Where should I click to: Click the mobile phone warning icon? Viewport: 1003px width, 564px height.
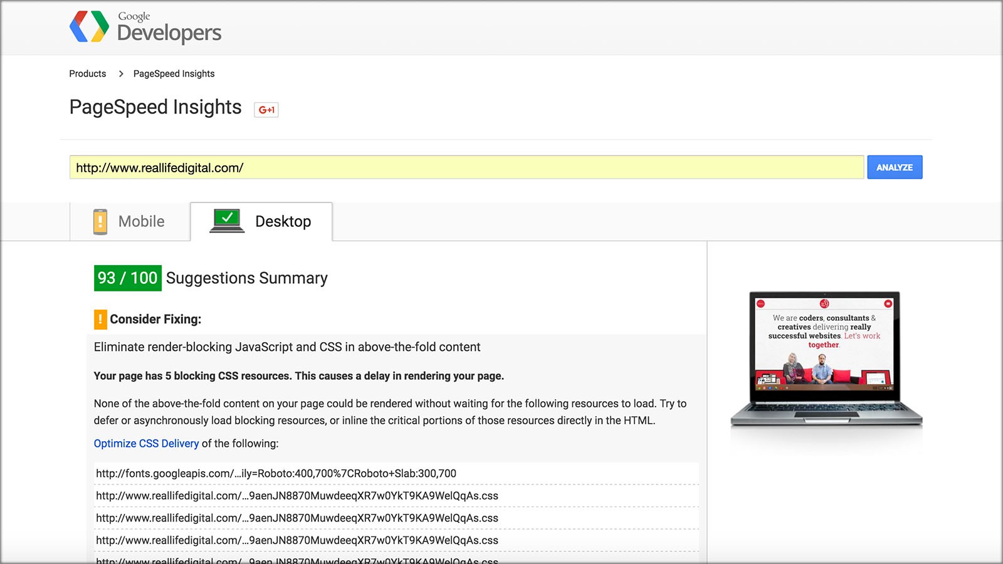pos(100,222)
